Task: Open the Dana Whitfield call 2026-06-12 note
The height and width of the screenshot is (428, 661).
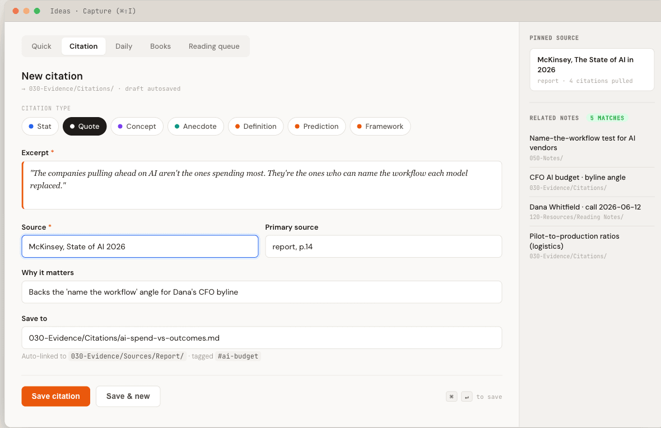Action: coord(592,212)
